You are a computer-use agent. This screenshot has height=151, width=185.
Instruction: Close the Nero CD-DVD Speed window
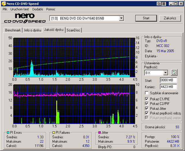click(x=181, y=4)
